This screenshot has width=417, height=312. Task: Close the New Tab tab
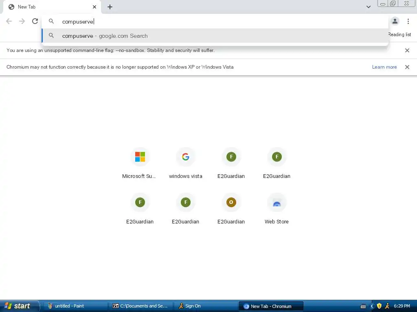pos(94,7)
